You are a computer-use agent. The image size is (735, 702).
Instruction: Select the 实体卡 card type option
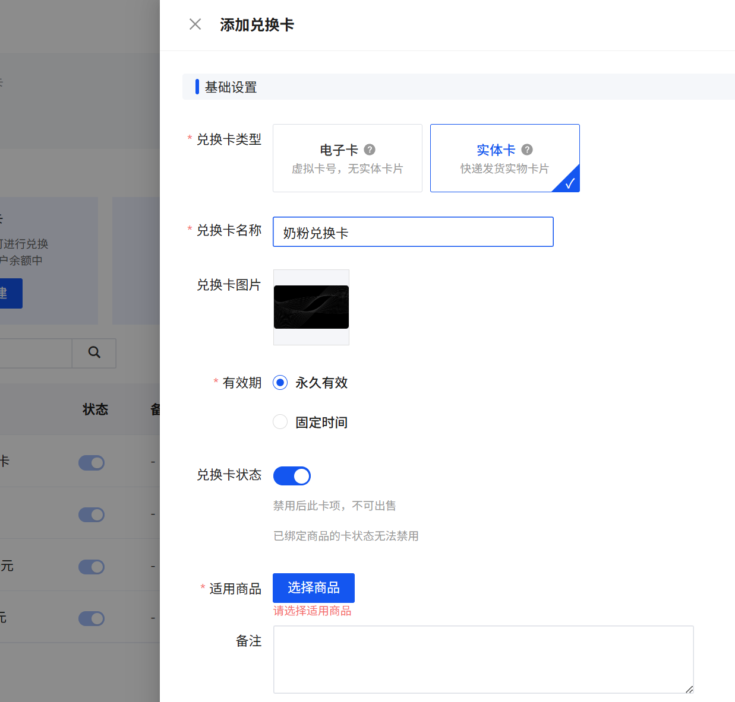[x=504, y=158]
